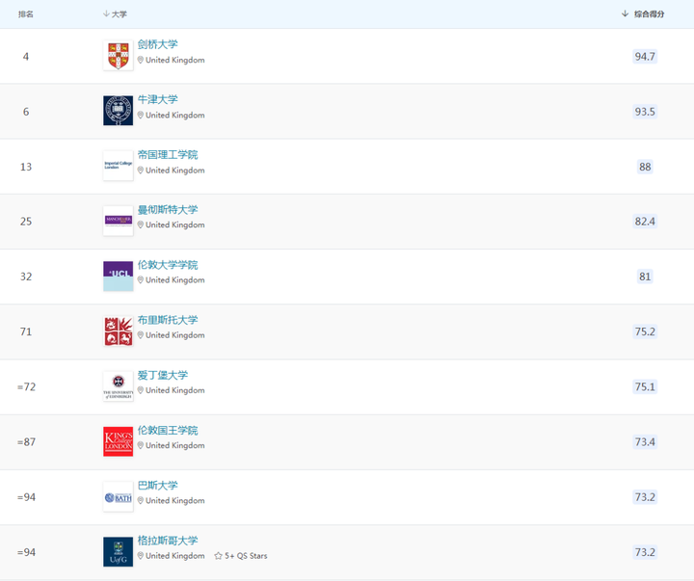Click the Manchester University logo

(x=119, y=221)
